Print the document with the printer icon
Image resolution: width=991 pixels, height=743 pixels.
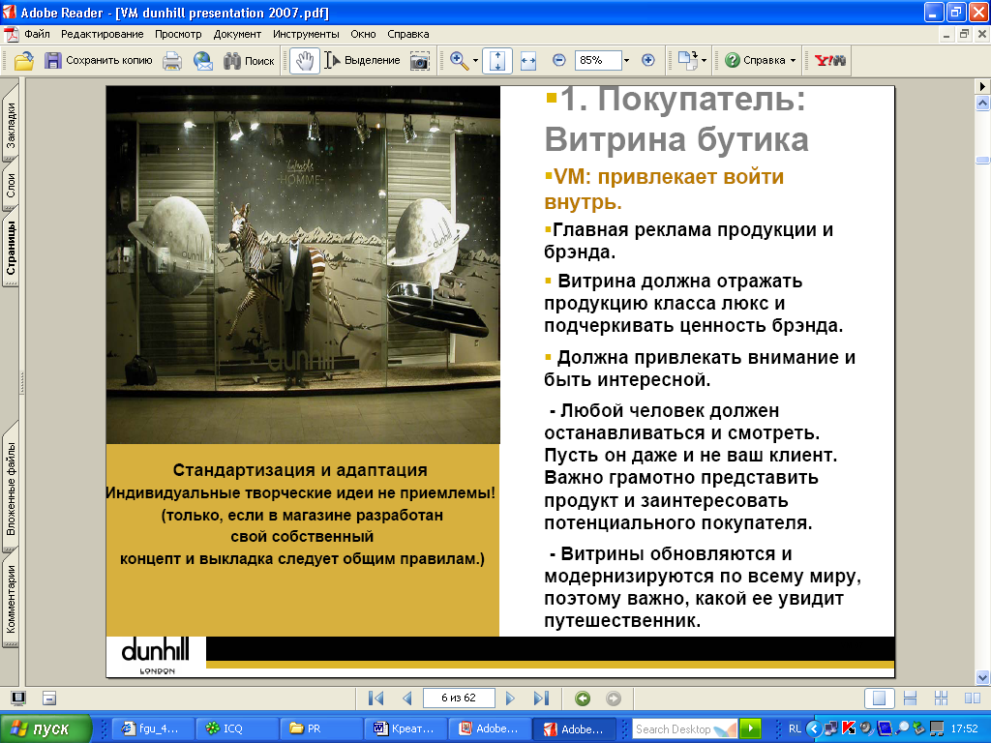pyautogui.click(x=172, y=61)
